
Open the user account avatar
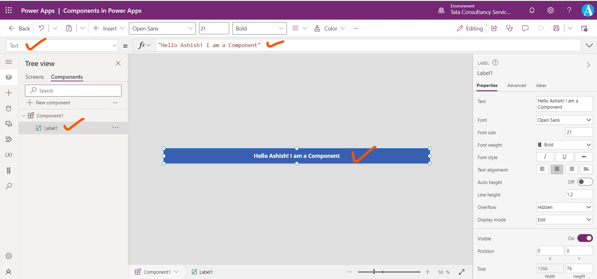click(x=588, y=10)
